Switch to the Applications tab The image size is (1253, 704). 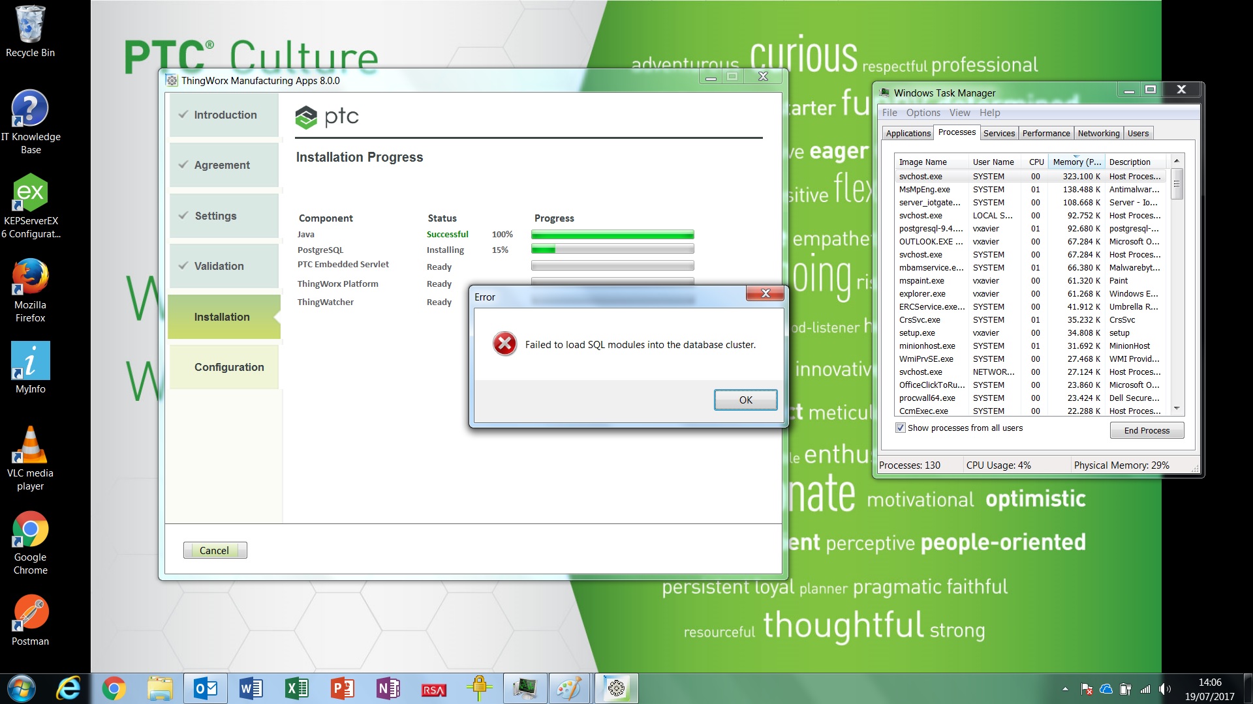point(908,133)
